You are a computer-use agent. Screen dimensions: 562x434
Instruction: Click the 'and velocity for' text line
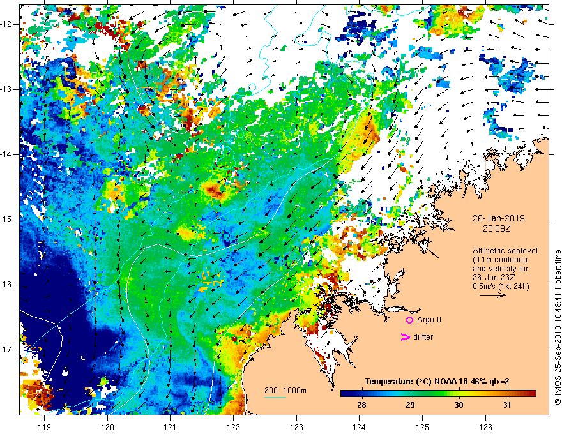tap(500, 269)
